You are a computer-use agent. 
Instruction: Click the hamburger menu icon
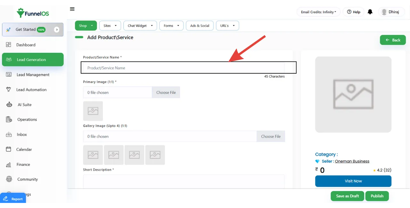[72, 9]
